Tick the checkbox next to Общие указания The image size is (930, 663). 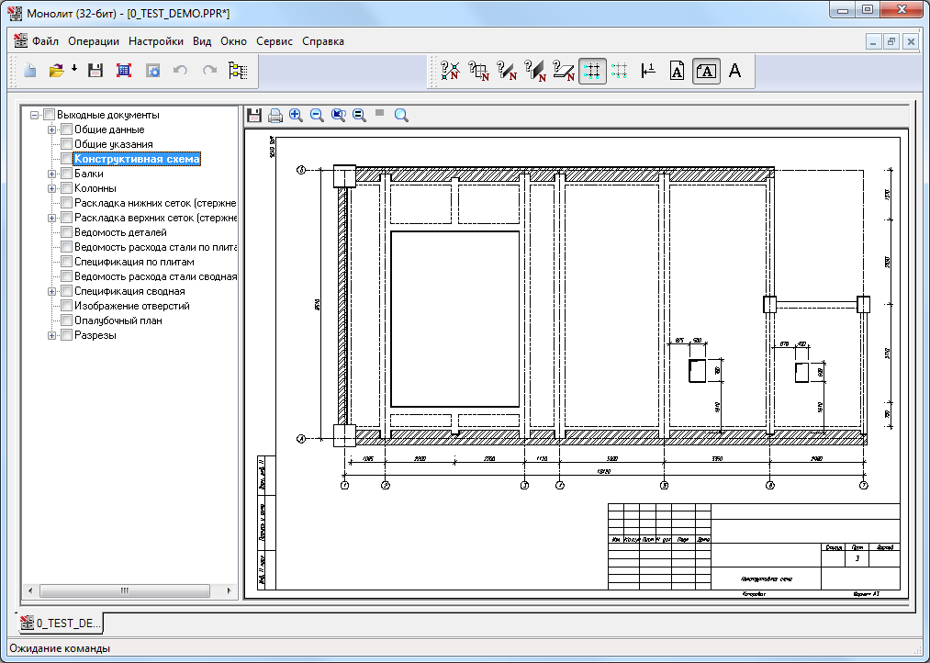coord(66,144)
